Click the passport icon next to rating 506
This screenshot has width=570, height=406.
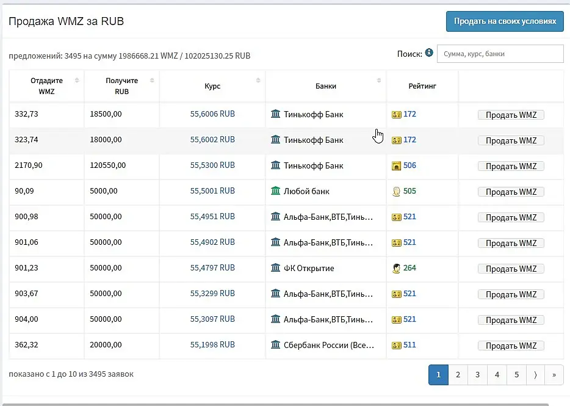[x=396, y=166]
